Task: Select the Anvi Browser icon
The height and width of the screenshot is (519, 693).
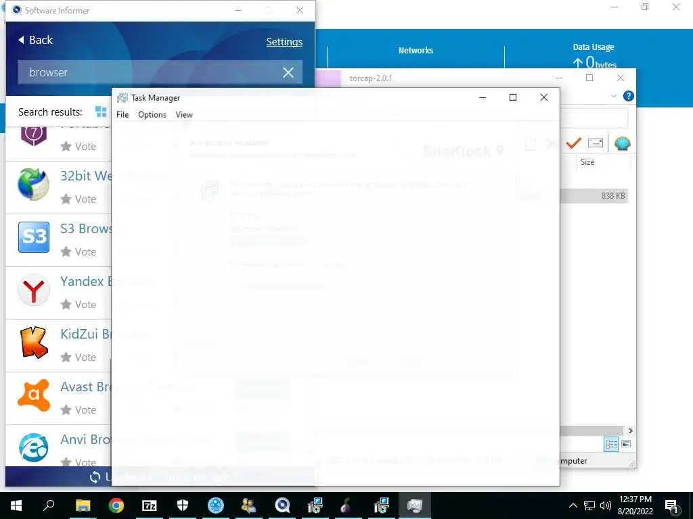Action: point(34,448)
